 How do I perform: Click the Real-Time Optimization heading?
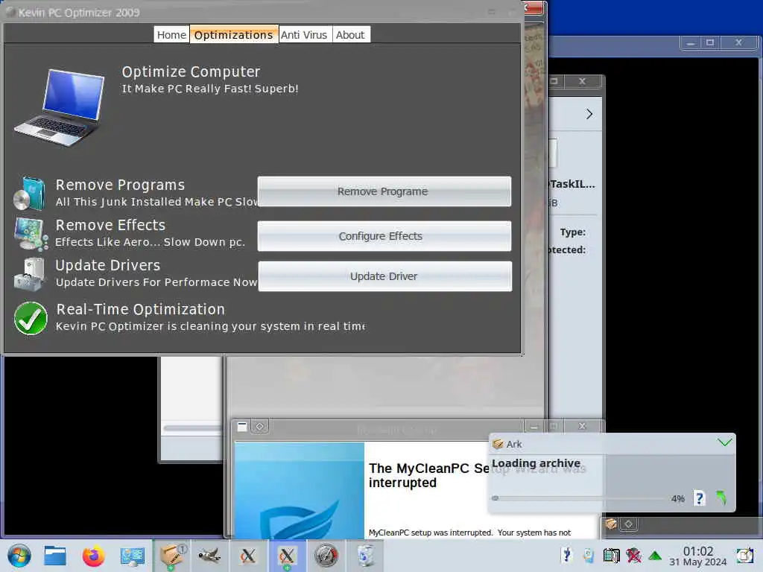(x=141, y=309)
